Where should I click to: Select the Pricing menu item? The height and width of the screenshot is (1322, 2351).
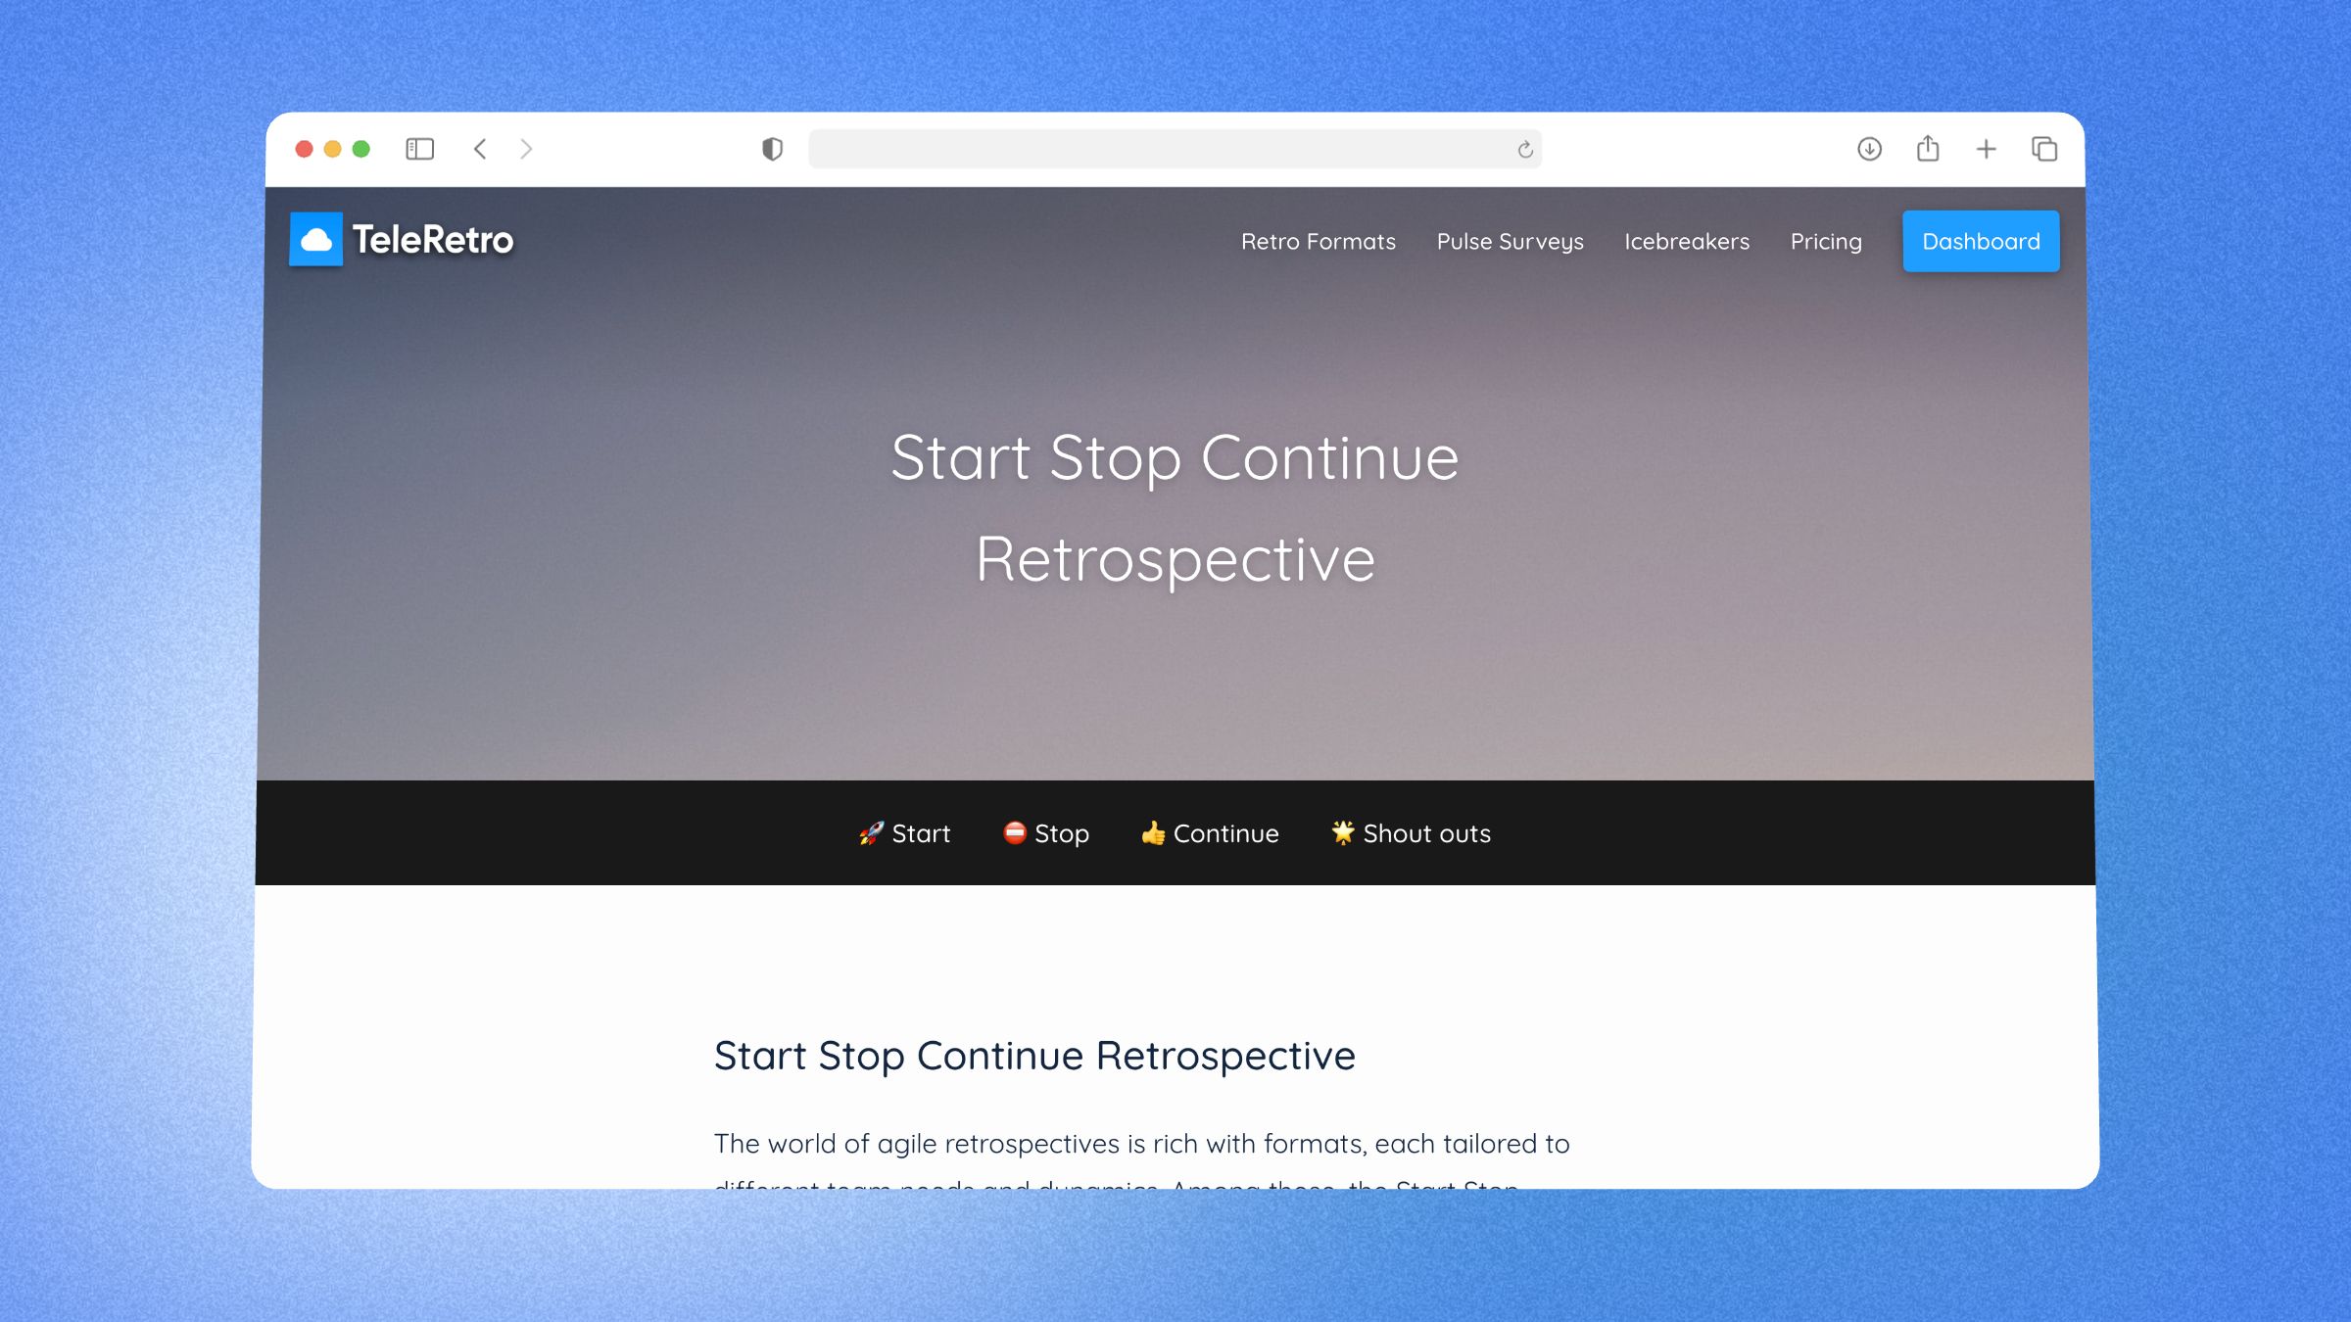point(1825,241)
